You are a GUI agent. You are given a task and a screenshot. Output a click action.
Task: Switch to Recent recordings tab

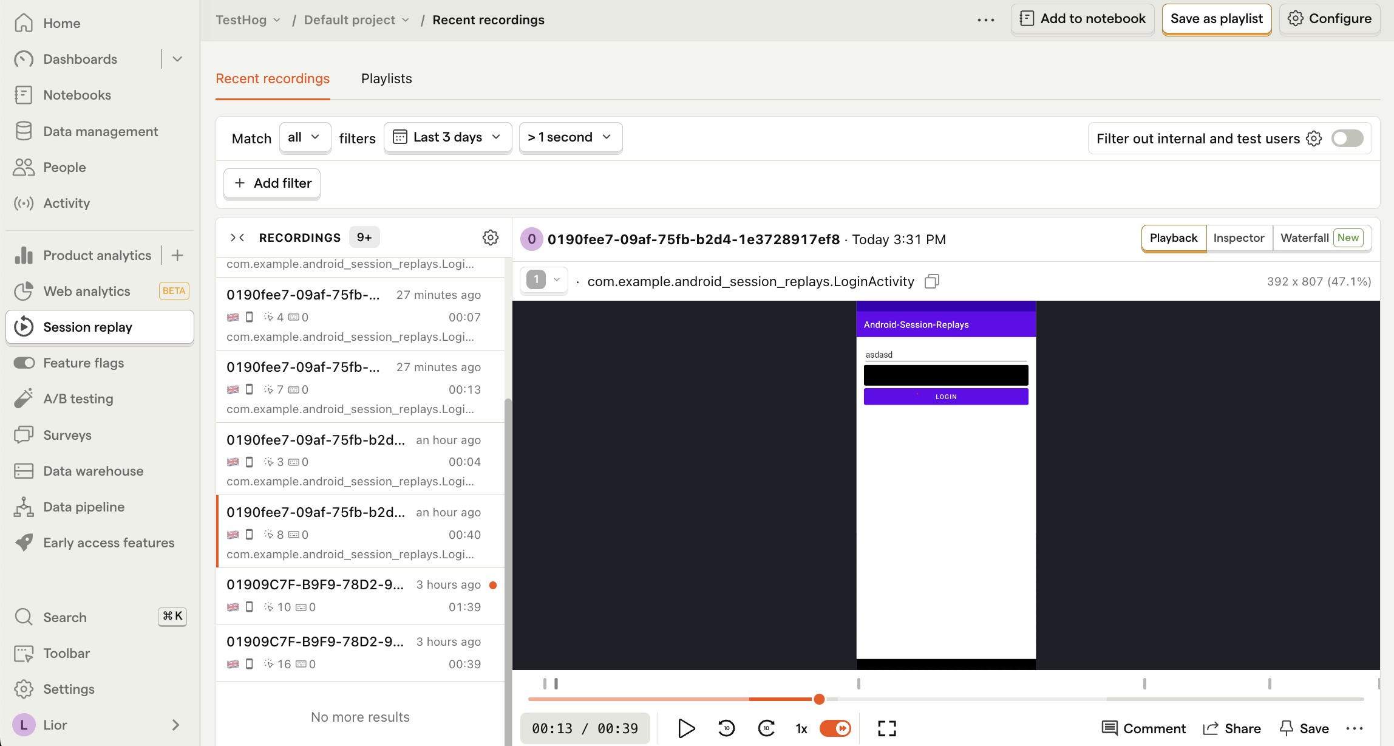pyautogui.click(x=273, y=78)
